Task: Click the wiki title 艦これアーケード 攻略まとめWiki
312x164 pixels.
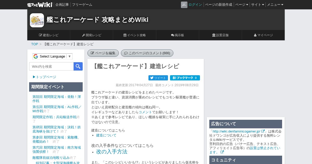Action: 97,20
